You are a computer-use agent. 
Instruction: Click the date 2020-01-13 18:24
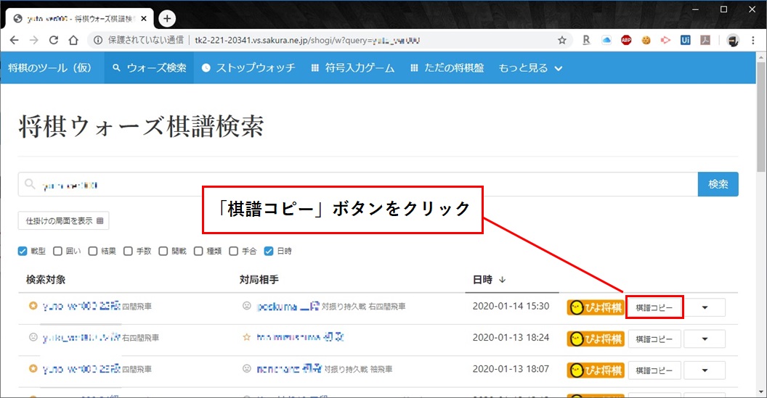[511, 337]
